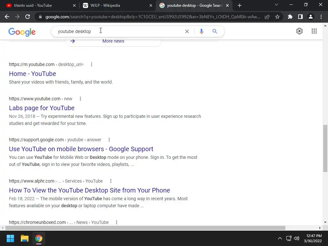Click scroll-down arrow of vertical scrollbar
The height and width of the screenshot is (246, 328).
pyautogui.click(x=325, y=222)
